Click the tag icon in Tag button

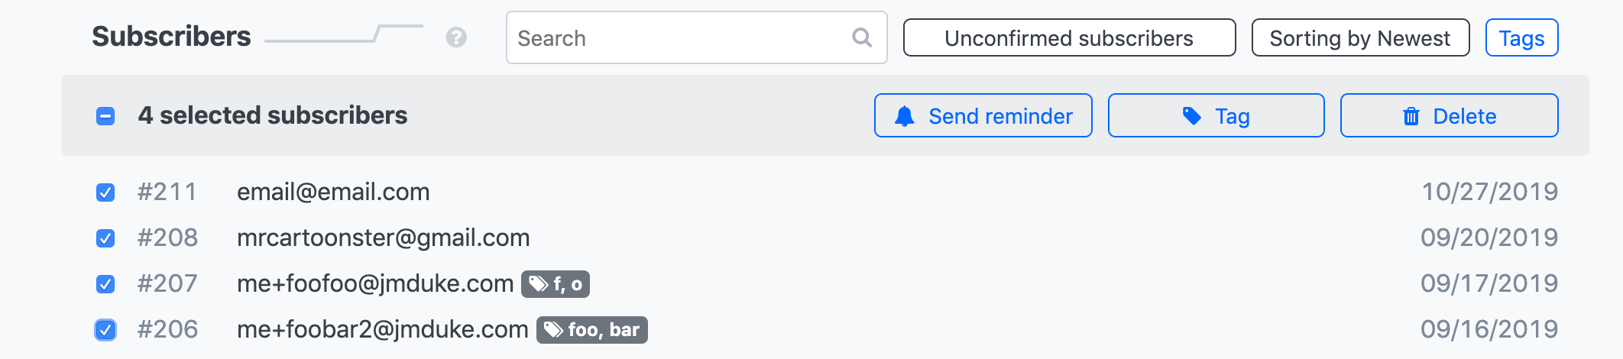point(1192,116)
